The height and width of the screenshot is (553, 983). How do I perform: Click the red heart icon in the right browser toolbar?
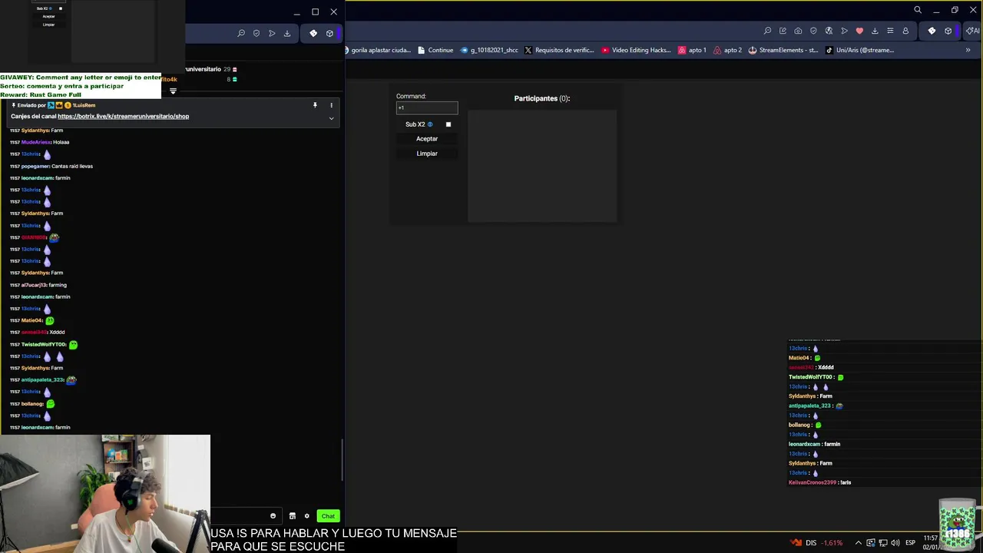[x=859, y=31]
